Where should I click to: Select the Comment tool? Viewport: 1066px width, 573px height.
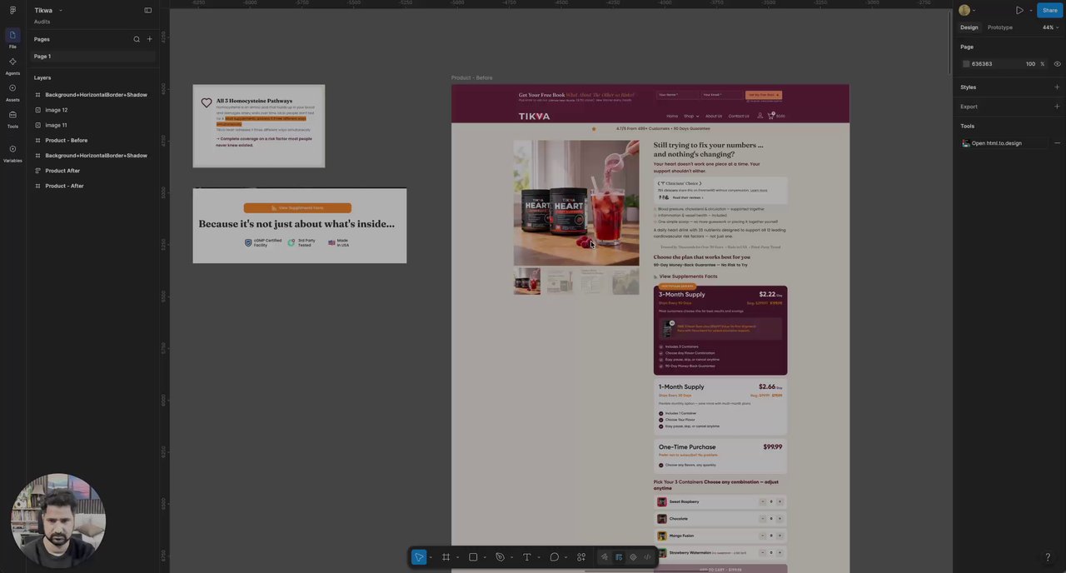[x=554, y=557]
